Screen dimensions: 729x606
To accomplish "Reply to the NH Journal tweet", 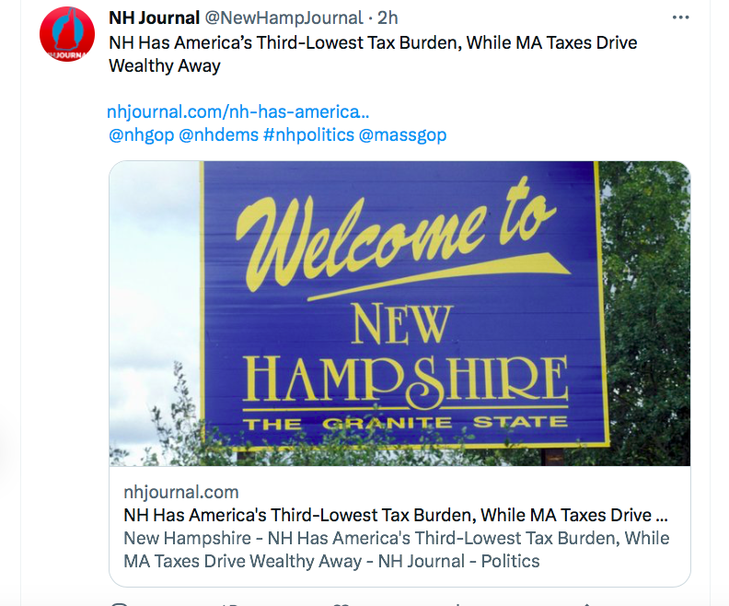I will (x=118, y=603).
